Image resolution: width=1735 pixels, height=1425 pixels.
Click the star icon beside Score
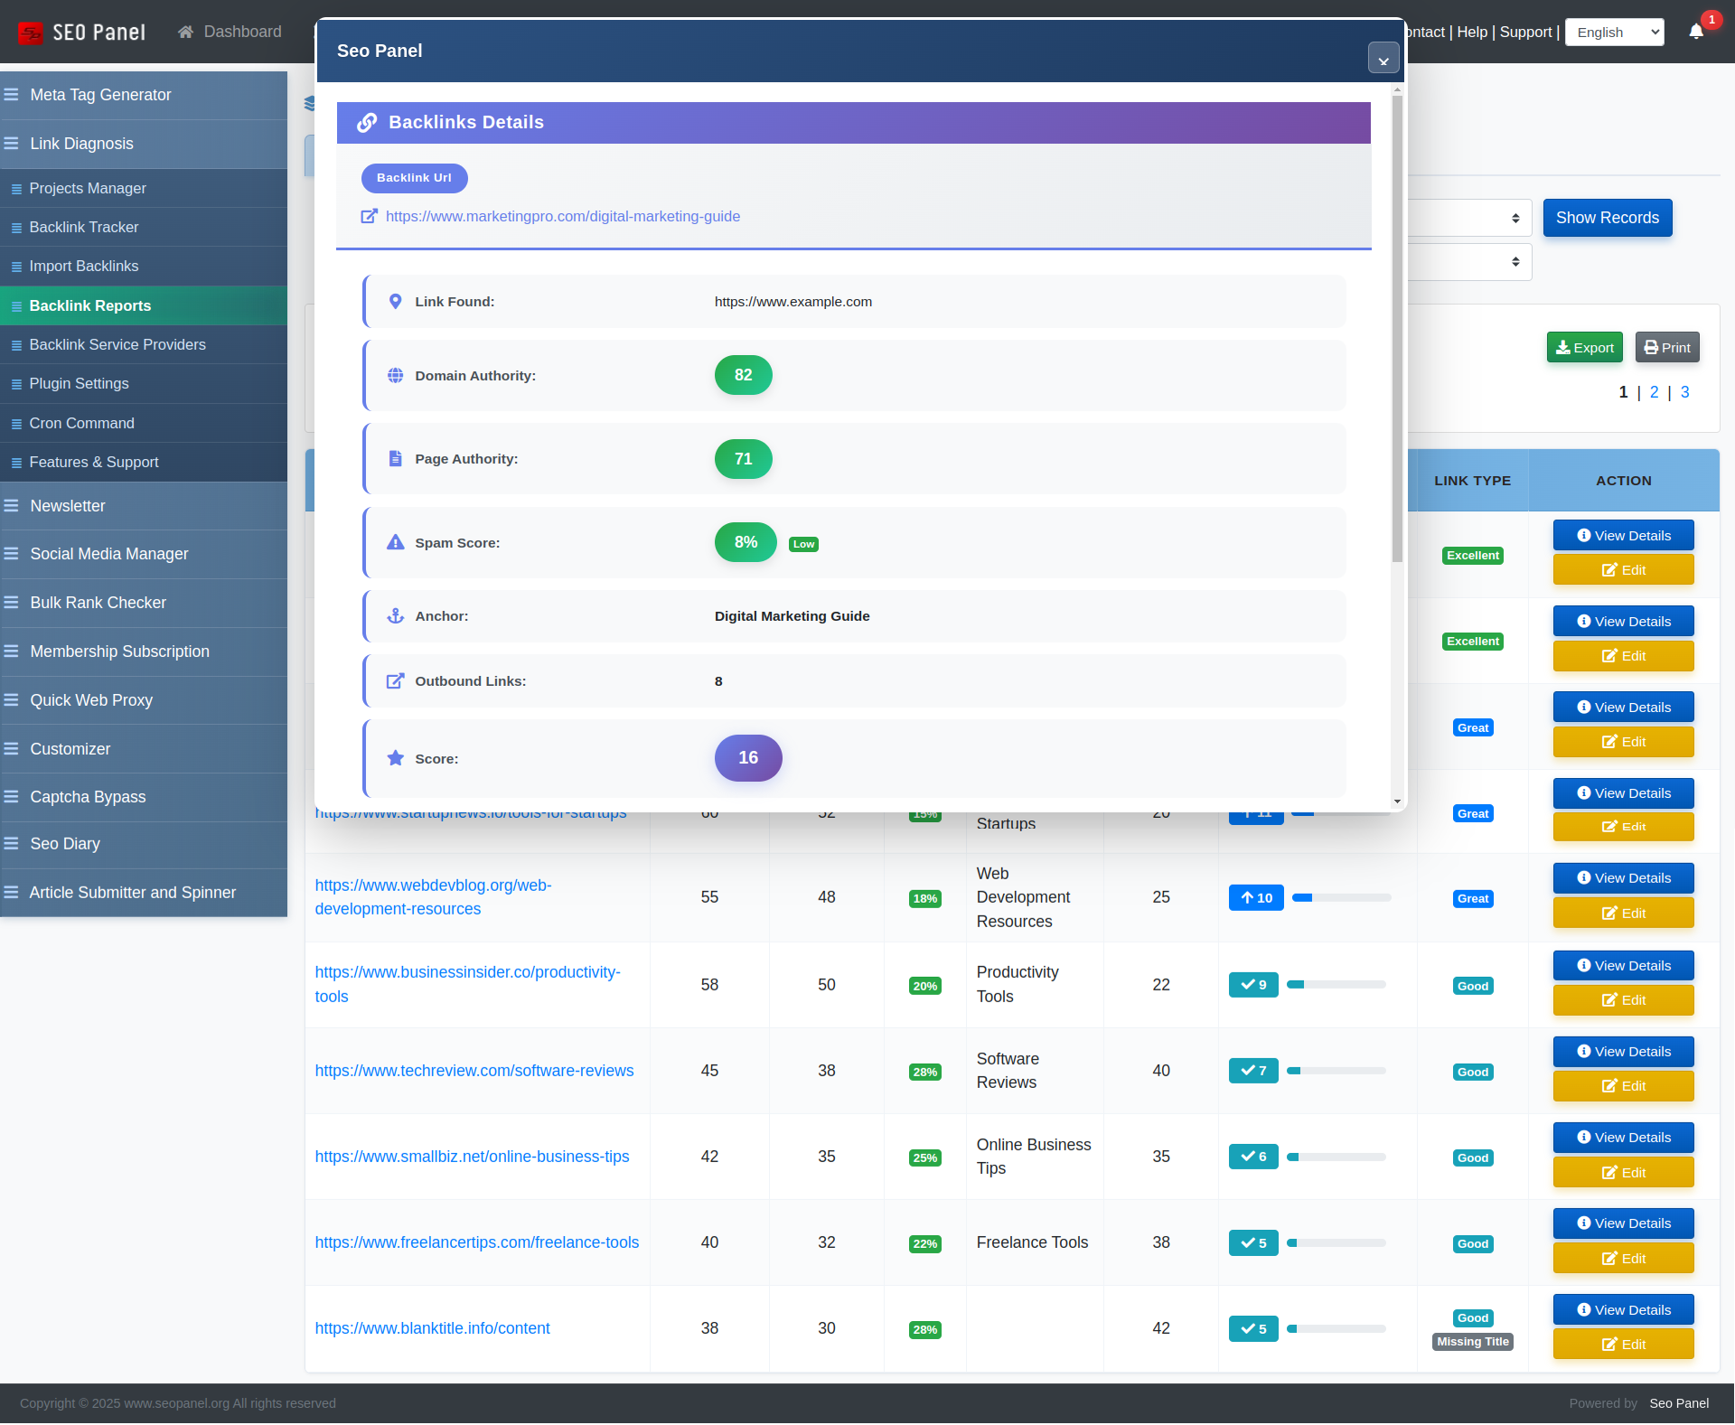click(395, 758)
